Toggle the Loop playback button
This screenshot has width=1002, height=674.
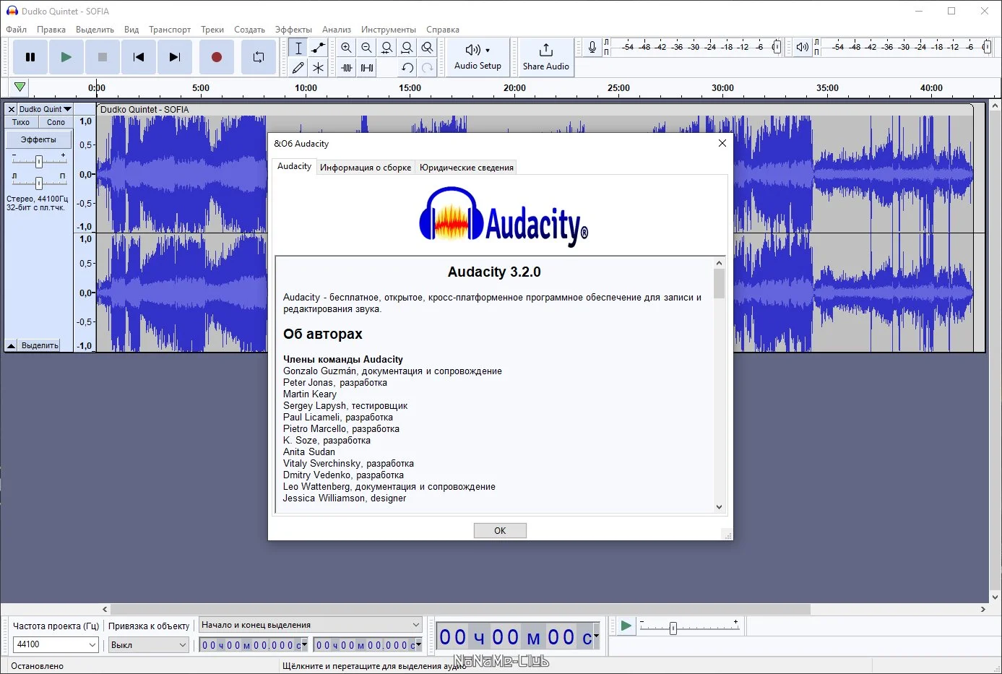[258, 57]
